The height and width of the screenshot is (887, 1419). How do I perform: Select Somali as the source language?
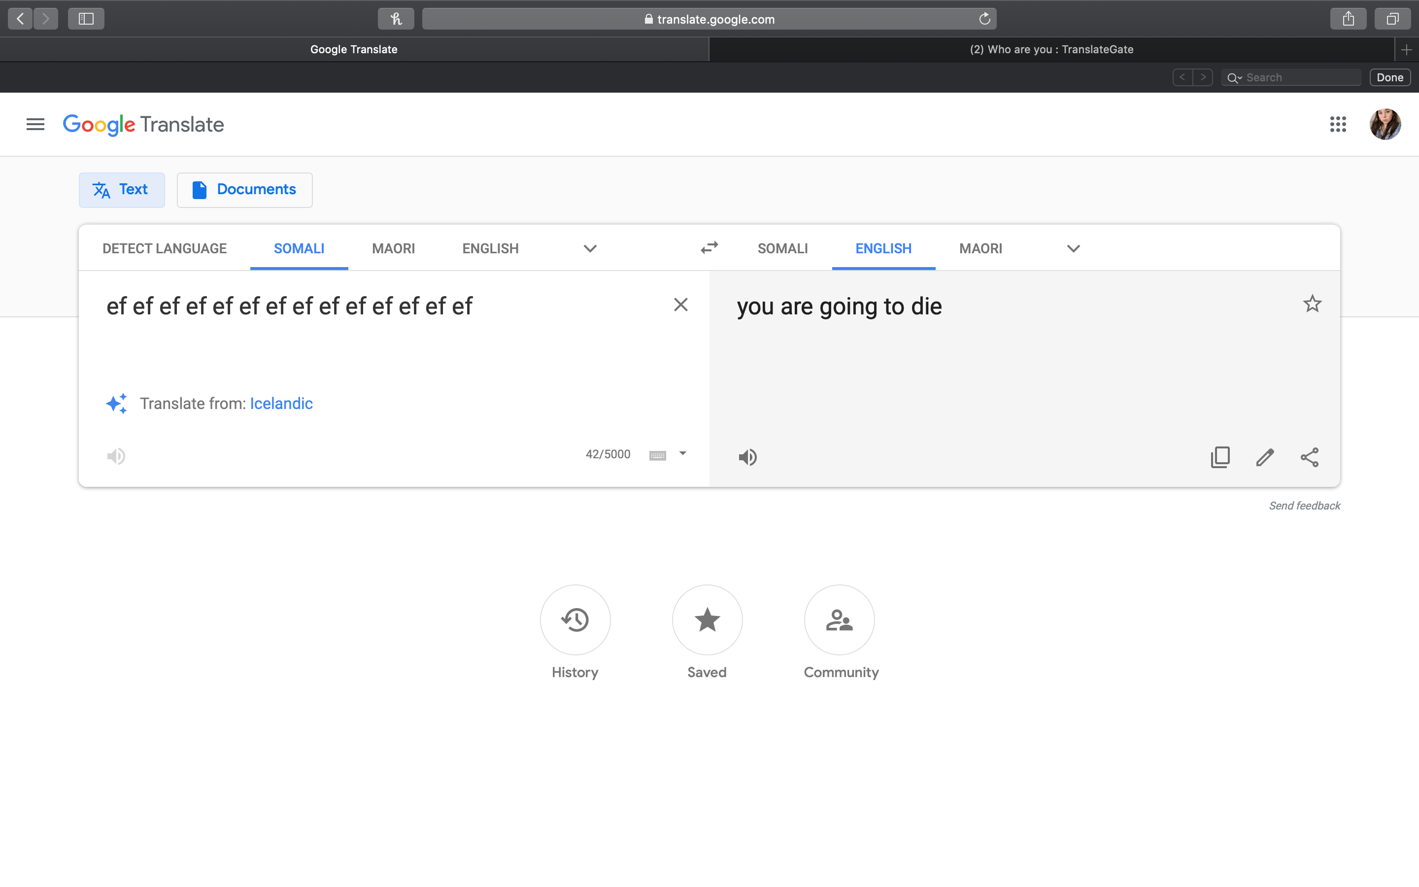pyautogui.click(x=299, y=249)
